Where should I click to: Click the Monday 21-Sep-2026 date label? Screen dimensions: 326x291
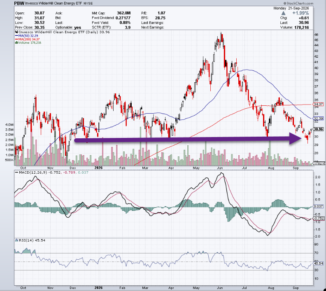pyautogui.click(x=291, y=8)
